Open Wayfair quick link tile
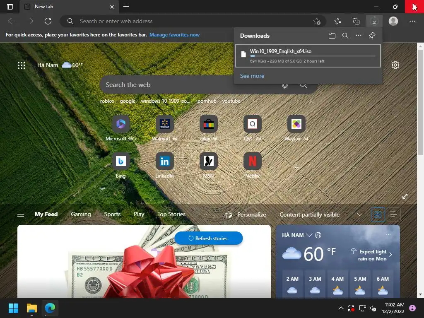 [296, 128]
